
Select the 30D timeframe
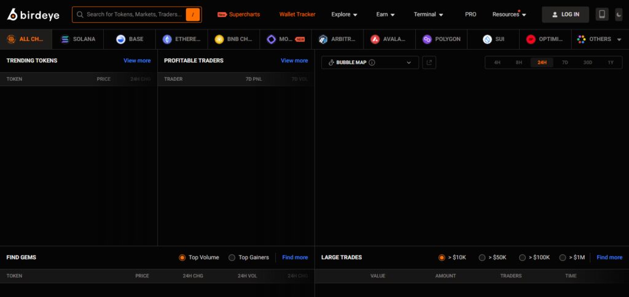(588, 62)
